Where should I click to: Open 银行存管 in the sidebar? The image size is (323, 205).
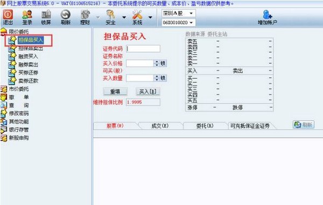pyautogui.click(x=19, y=130)
